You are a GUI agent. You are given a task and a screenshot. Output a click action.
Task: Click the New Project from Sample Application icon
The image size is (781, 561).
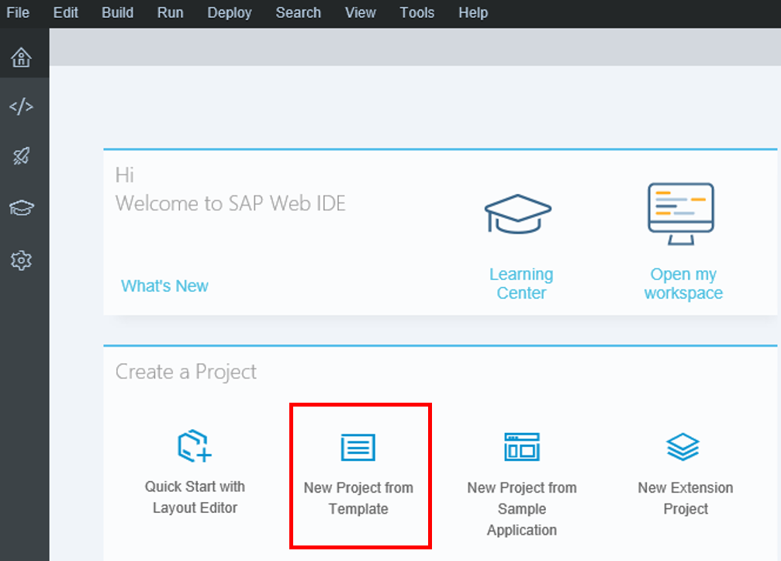(522, 446)
